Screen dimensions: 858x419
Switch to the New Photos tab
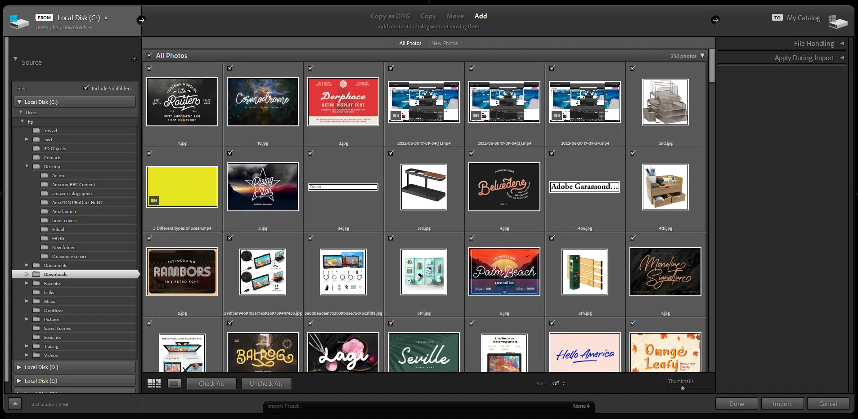click(x=444, y=43)
